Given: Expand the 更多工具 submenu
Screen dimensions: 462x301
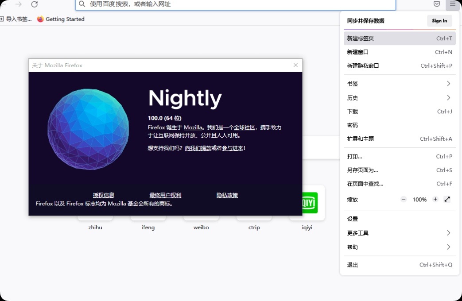Looking at the screenshot, I should pos(399,233).
